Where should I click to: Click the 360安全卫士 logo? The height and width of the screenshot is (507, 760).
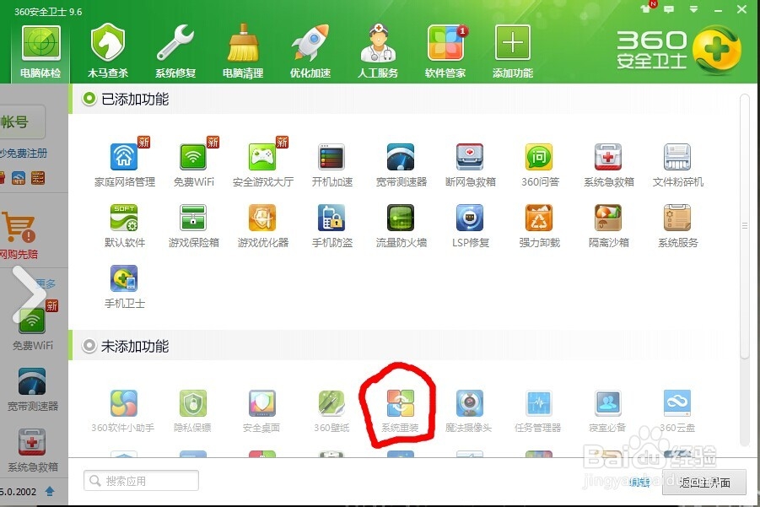tap(678, 50)
